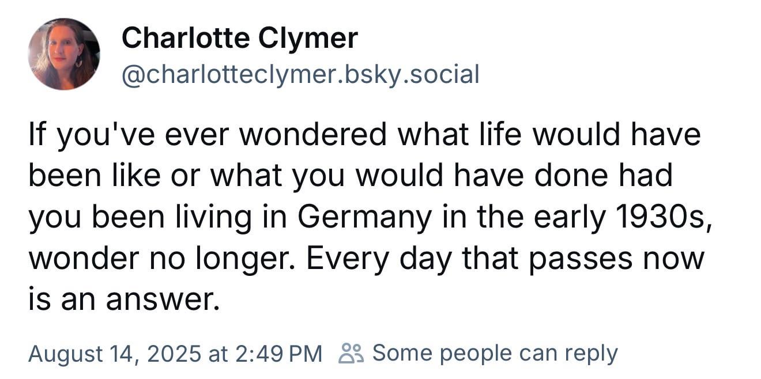Click the final words "is an answer."
761x379 pixels.
124,300
